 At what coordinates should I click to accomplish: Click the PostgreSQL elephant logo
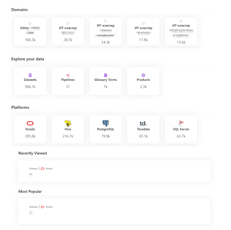[105, 123]
